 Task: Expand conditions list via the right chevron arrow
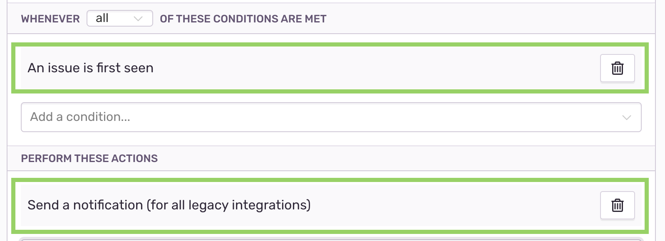626,118
